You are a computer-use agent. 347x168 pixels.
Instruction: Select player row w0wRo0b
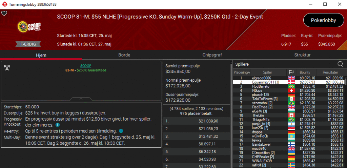[289, 136]
